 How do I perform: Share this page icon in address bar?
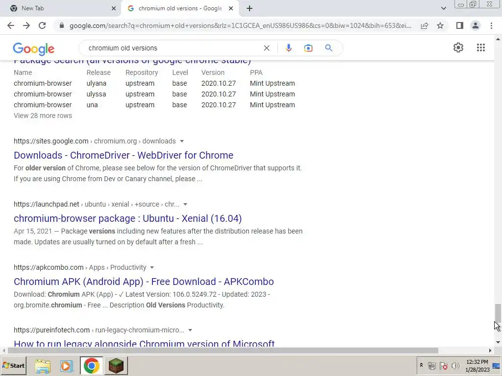(x=425, y=25)
